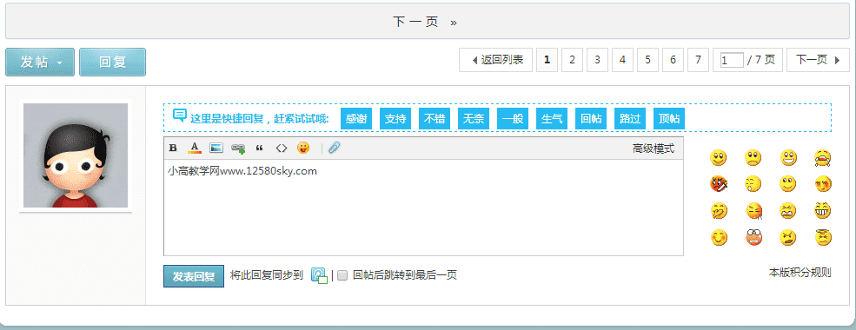856x330 pixels.
Task: Select the crying face emoticon
Action: click(823, 159)
